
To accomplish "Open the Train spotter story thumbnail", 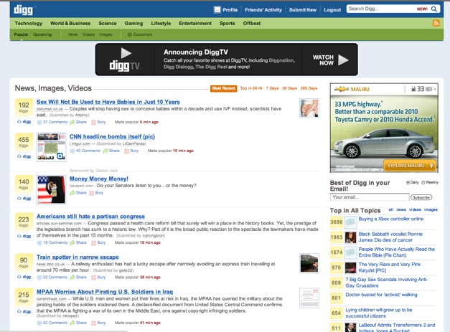I will [309, 263].
